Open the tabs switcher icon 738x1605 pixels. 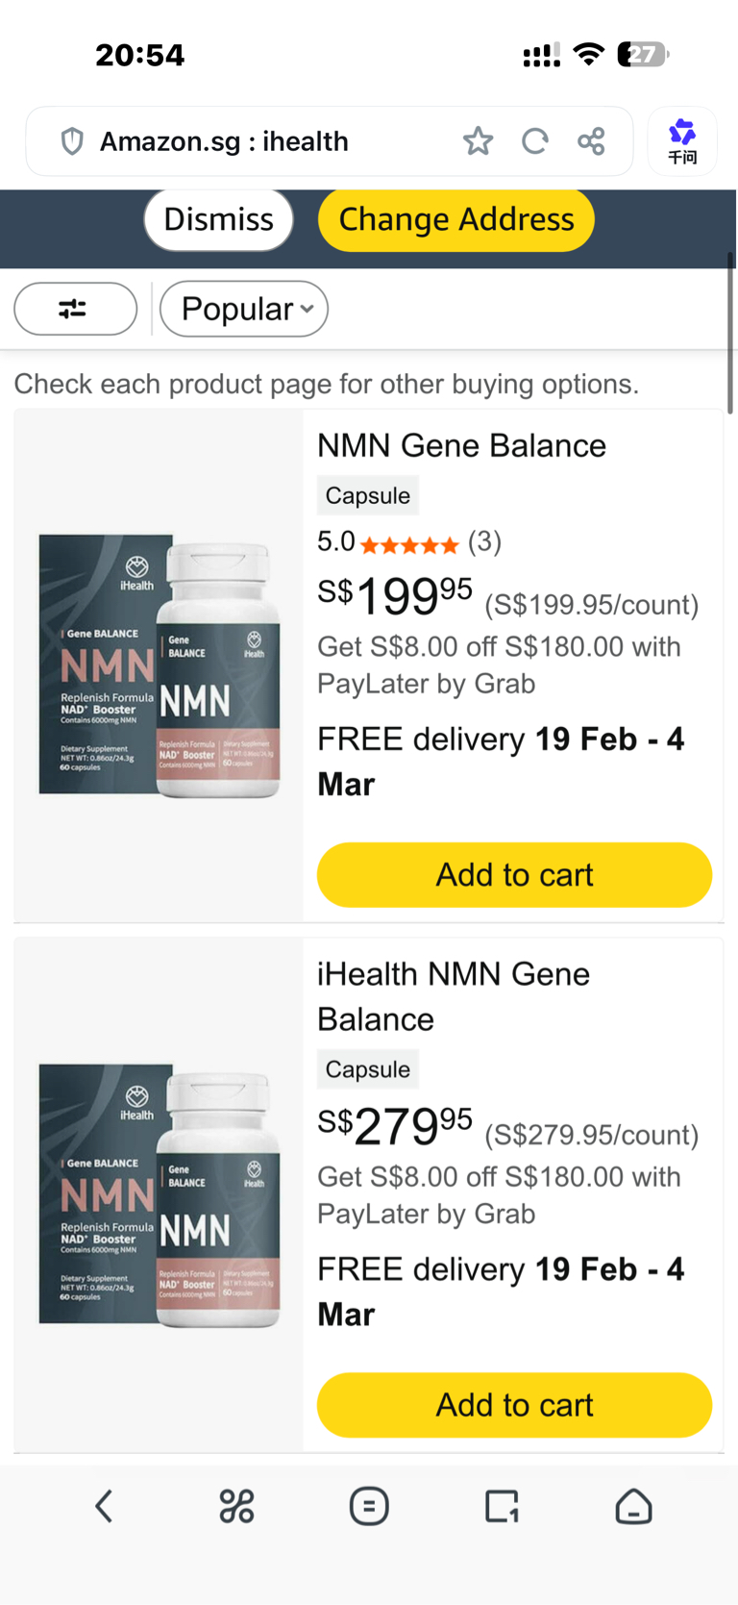tap(502, 1506)
